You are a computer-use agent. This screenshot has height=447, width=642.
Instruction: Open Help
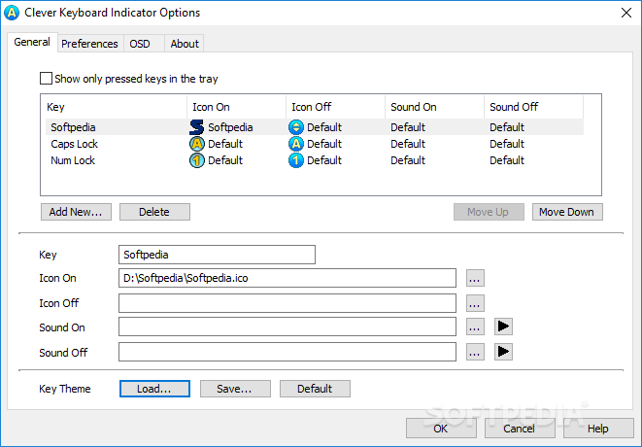[x=598, y=429]
